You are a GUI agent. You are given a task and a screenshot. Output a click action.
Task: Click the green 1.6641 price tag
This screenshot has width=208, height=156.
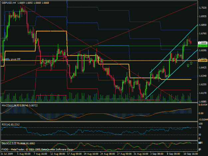click(x=203, y=46)
